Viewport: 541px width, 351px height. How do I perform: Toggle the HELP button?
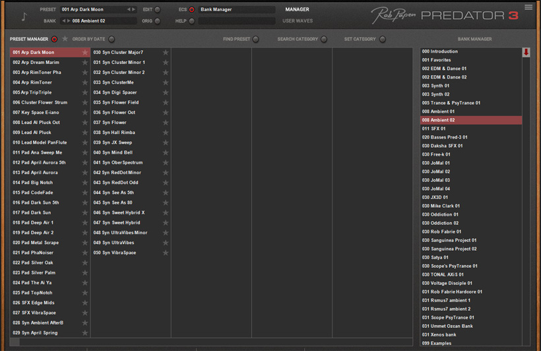192,21
